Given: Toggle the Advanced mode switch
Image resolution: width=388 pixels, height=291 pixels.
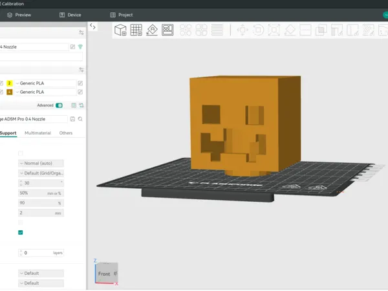Looking at the screenshot, I should click(59, 105).
